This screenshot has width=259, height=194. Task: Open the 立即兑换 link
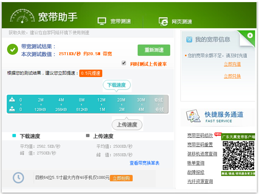pos(232,76)
